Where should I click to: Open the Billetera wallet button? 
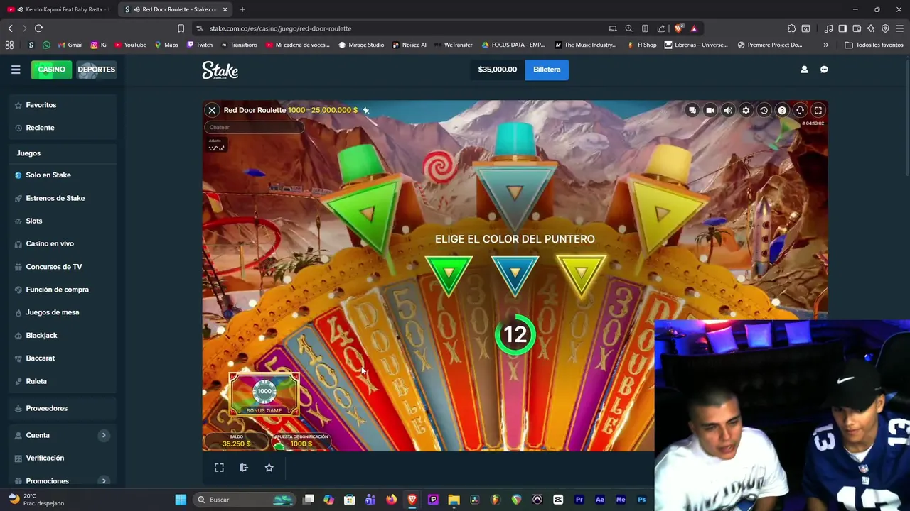coord(547,70)
